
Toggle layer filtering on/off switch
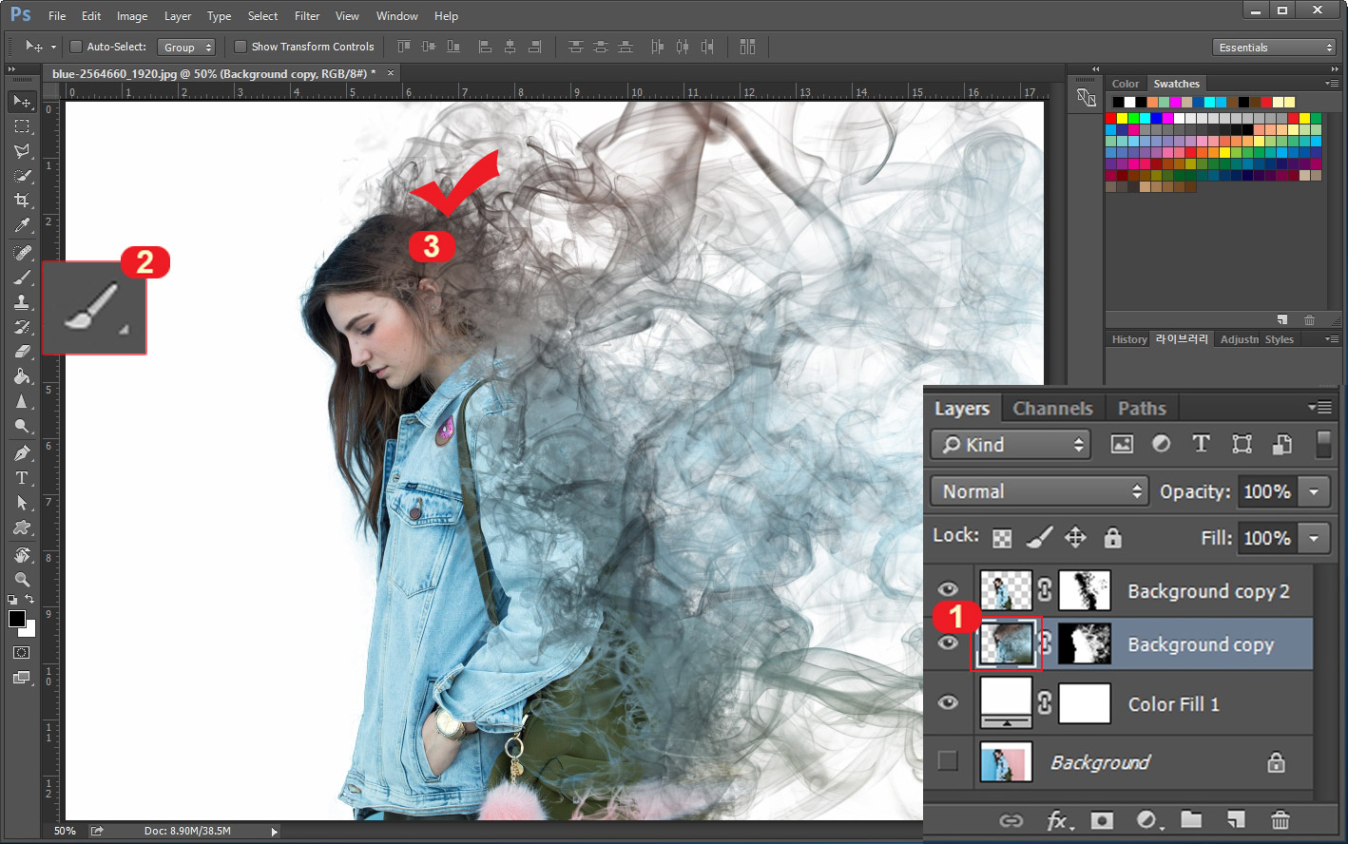[x=1322, y=444]
